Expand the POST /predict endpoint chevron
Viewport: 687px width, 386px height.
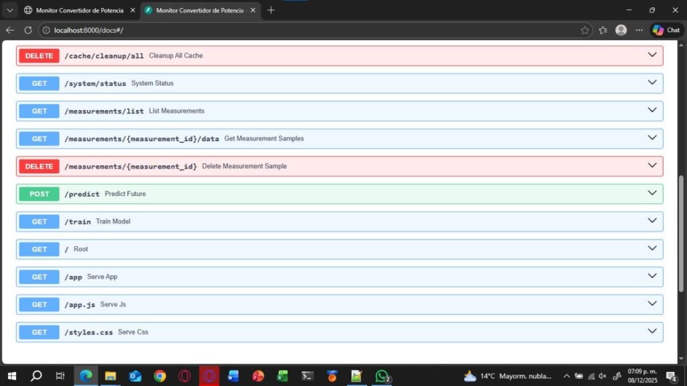[651, 193]
